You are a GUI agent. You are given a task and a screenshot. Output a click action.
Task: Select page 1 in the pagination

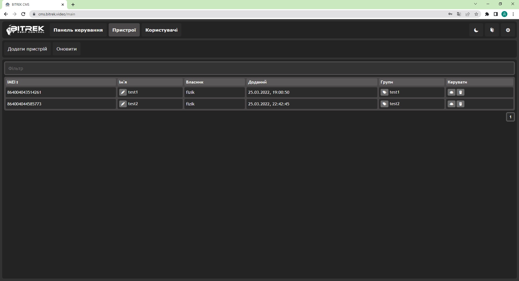click(510, 117)
